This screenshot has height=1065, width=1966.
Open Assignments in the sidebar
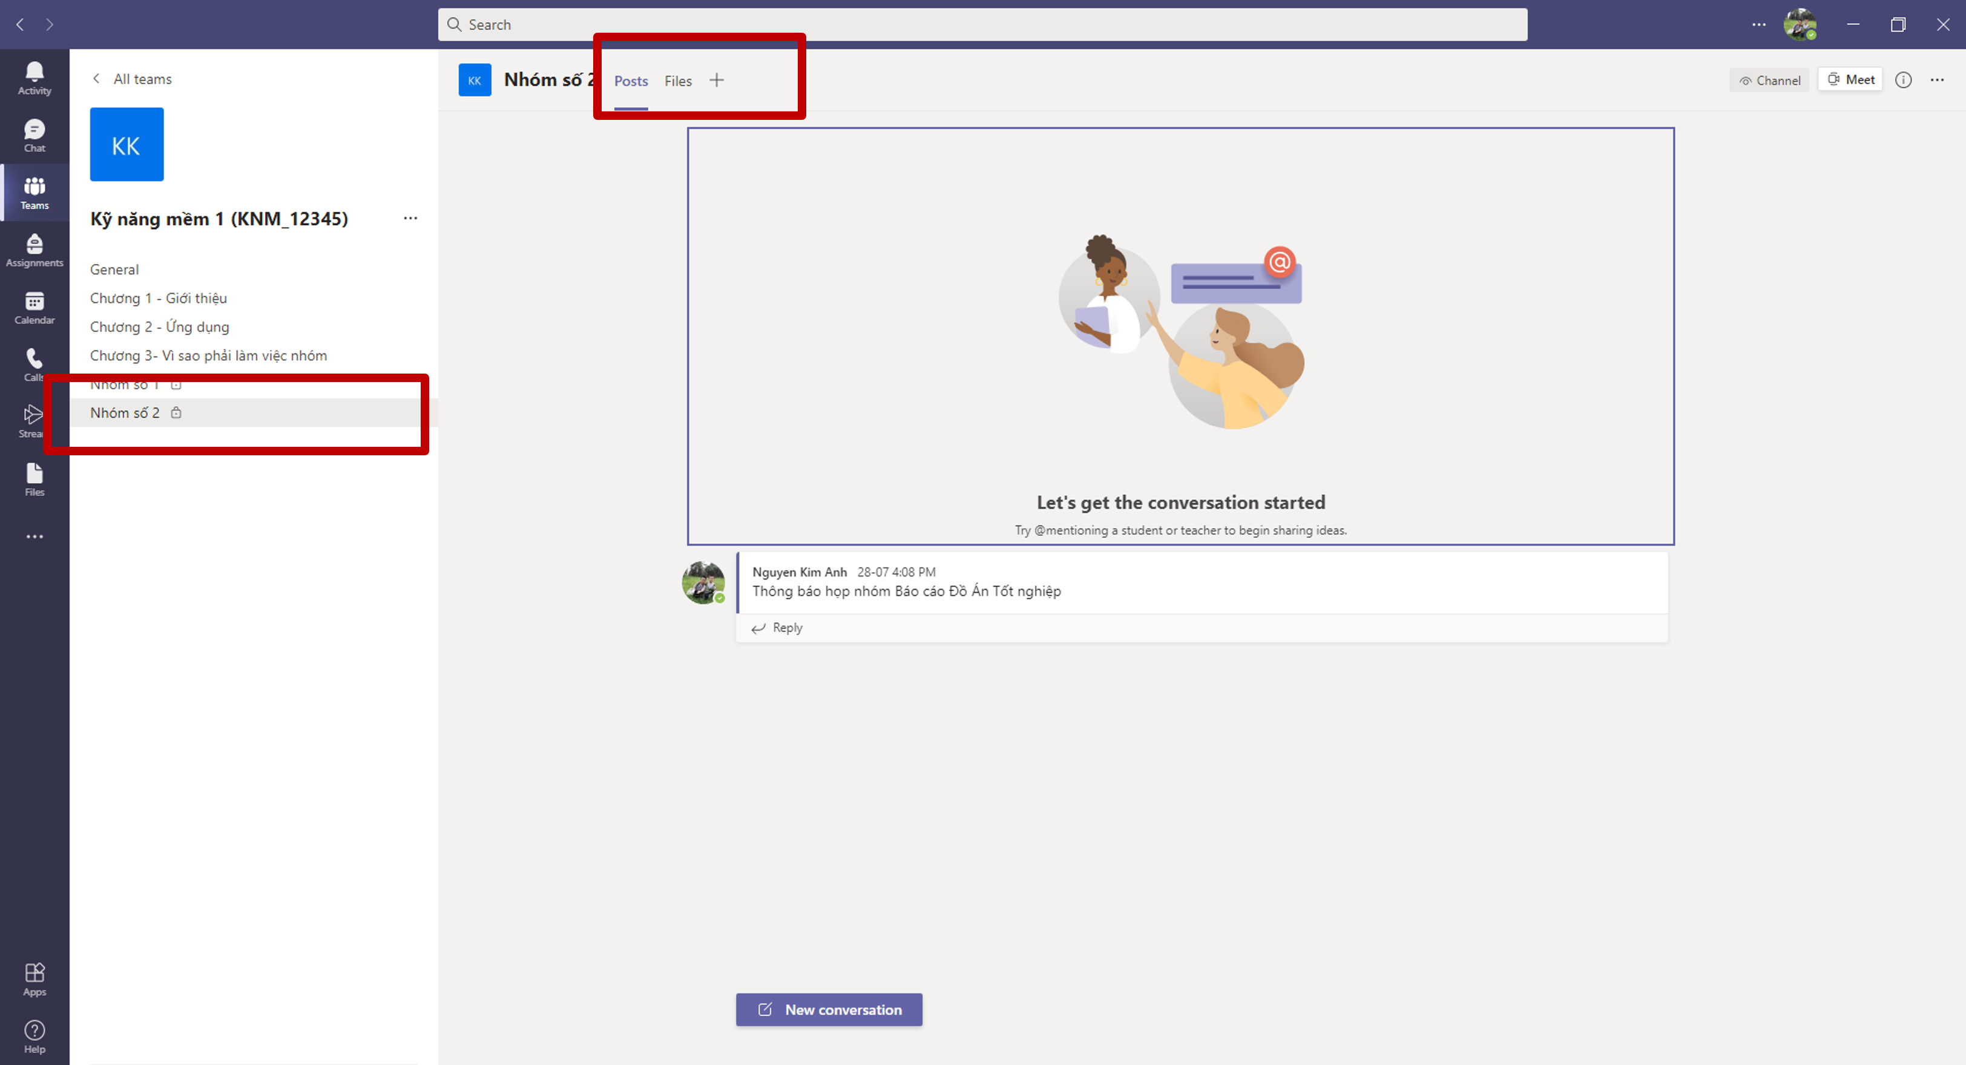coord(35,251)
